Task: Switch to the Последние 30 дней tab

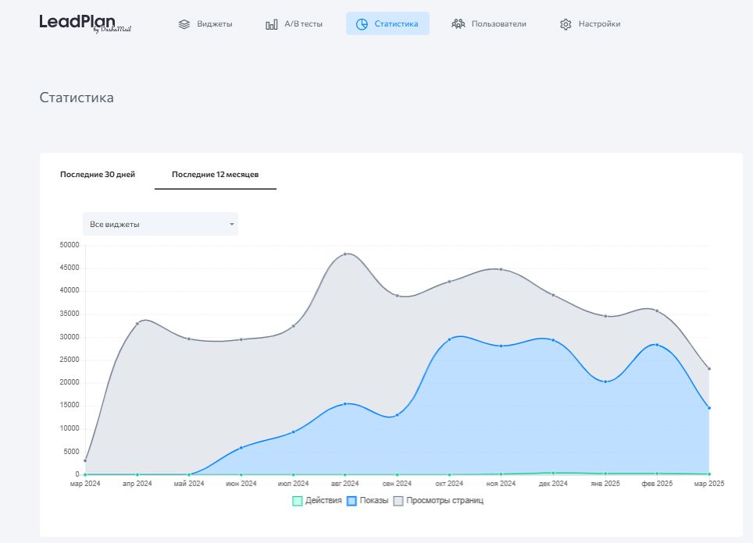Action: (x=97, y=174)
